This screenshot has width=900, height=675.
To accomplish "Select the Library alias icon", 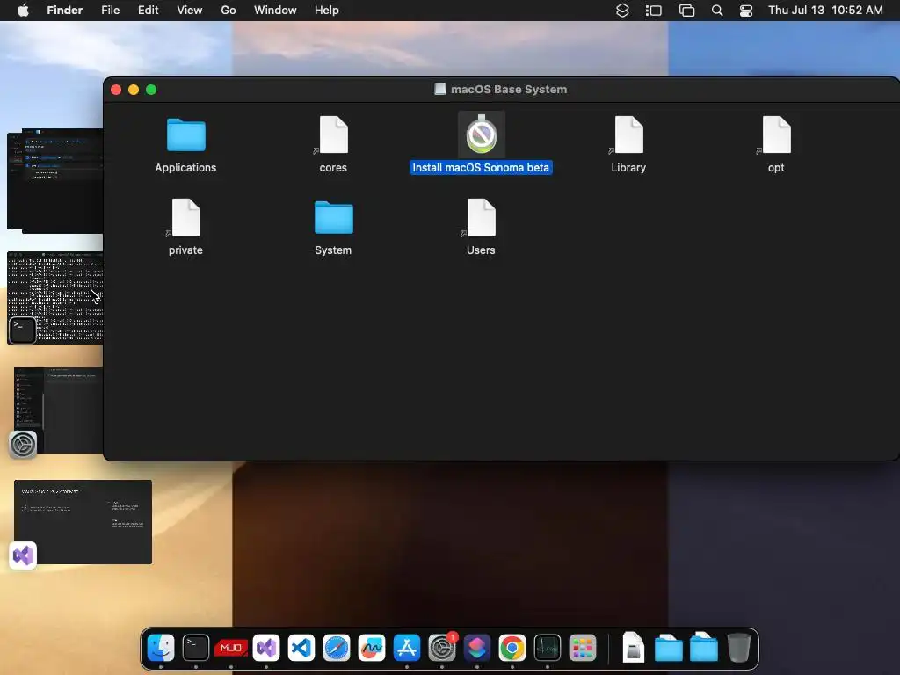I will 628,134.
